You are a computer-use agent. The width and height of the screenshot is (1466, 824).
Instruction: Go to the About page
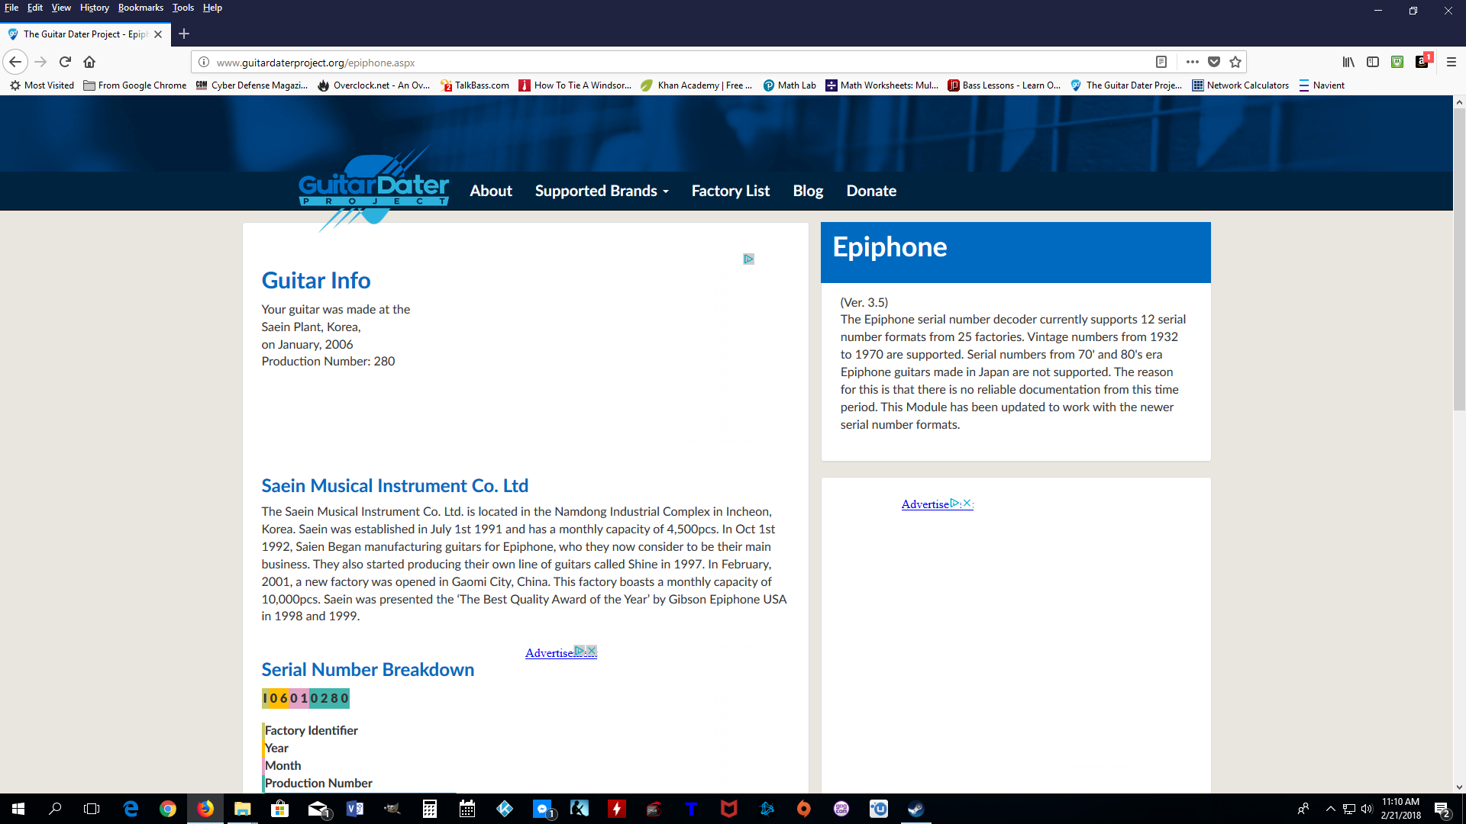click(x=491, y=191)
